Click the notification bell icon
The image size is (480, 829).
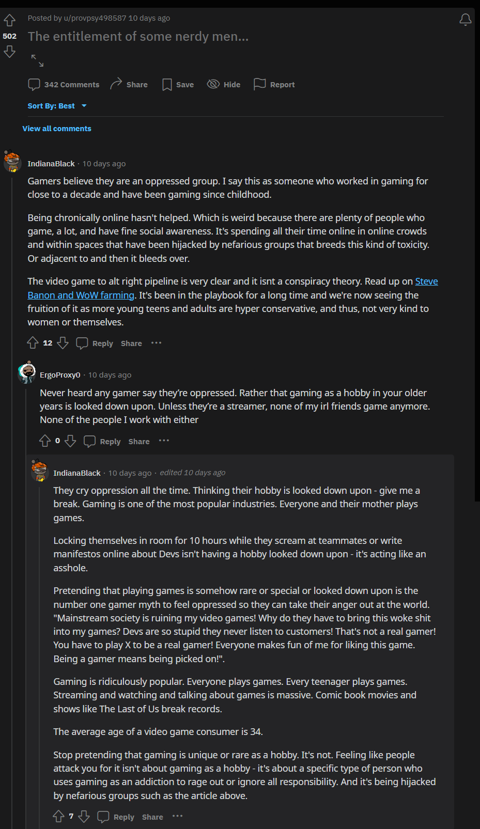tap(465, 20)
